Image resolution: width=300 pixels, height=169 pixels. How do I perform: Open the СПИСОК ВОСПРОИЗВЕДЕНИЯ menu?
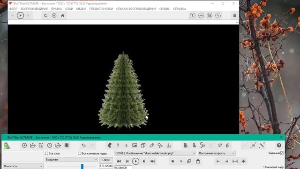click(136, 9)
